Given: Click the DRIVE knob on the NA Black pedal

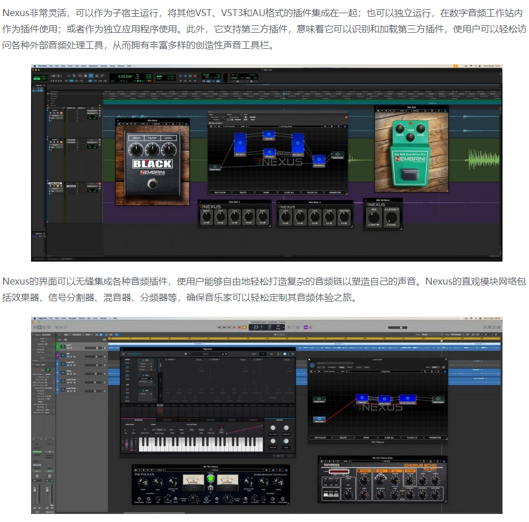Looking at the screenshot, I should 135,149.
